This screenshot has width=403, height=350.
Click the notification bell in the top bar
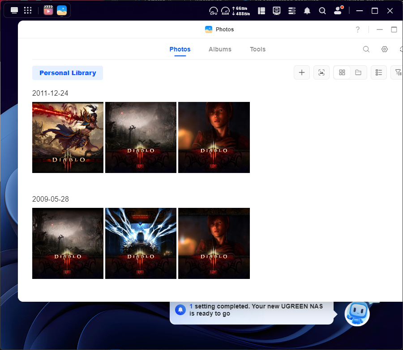[307, 11]
